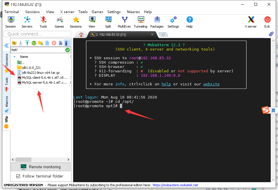The height and width of the screenshot is (190, 278).
Task: Toggle the Follow terminal folder checkbox
Action: pyautogui.click(x=18, y=176)
